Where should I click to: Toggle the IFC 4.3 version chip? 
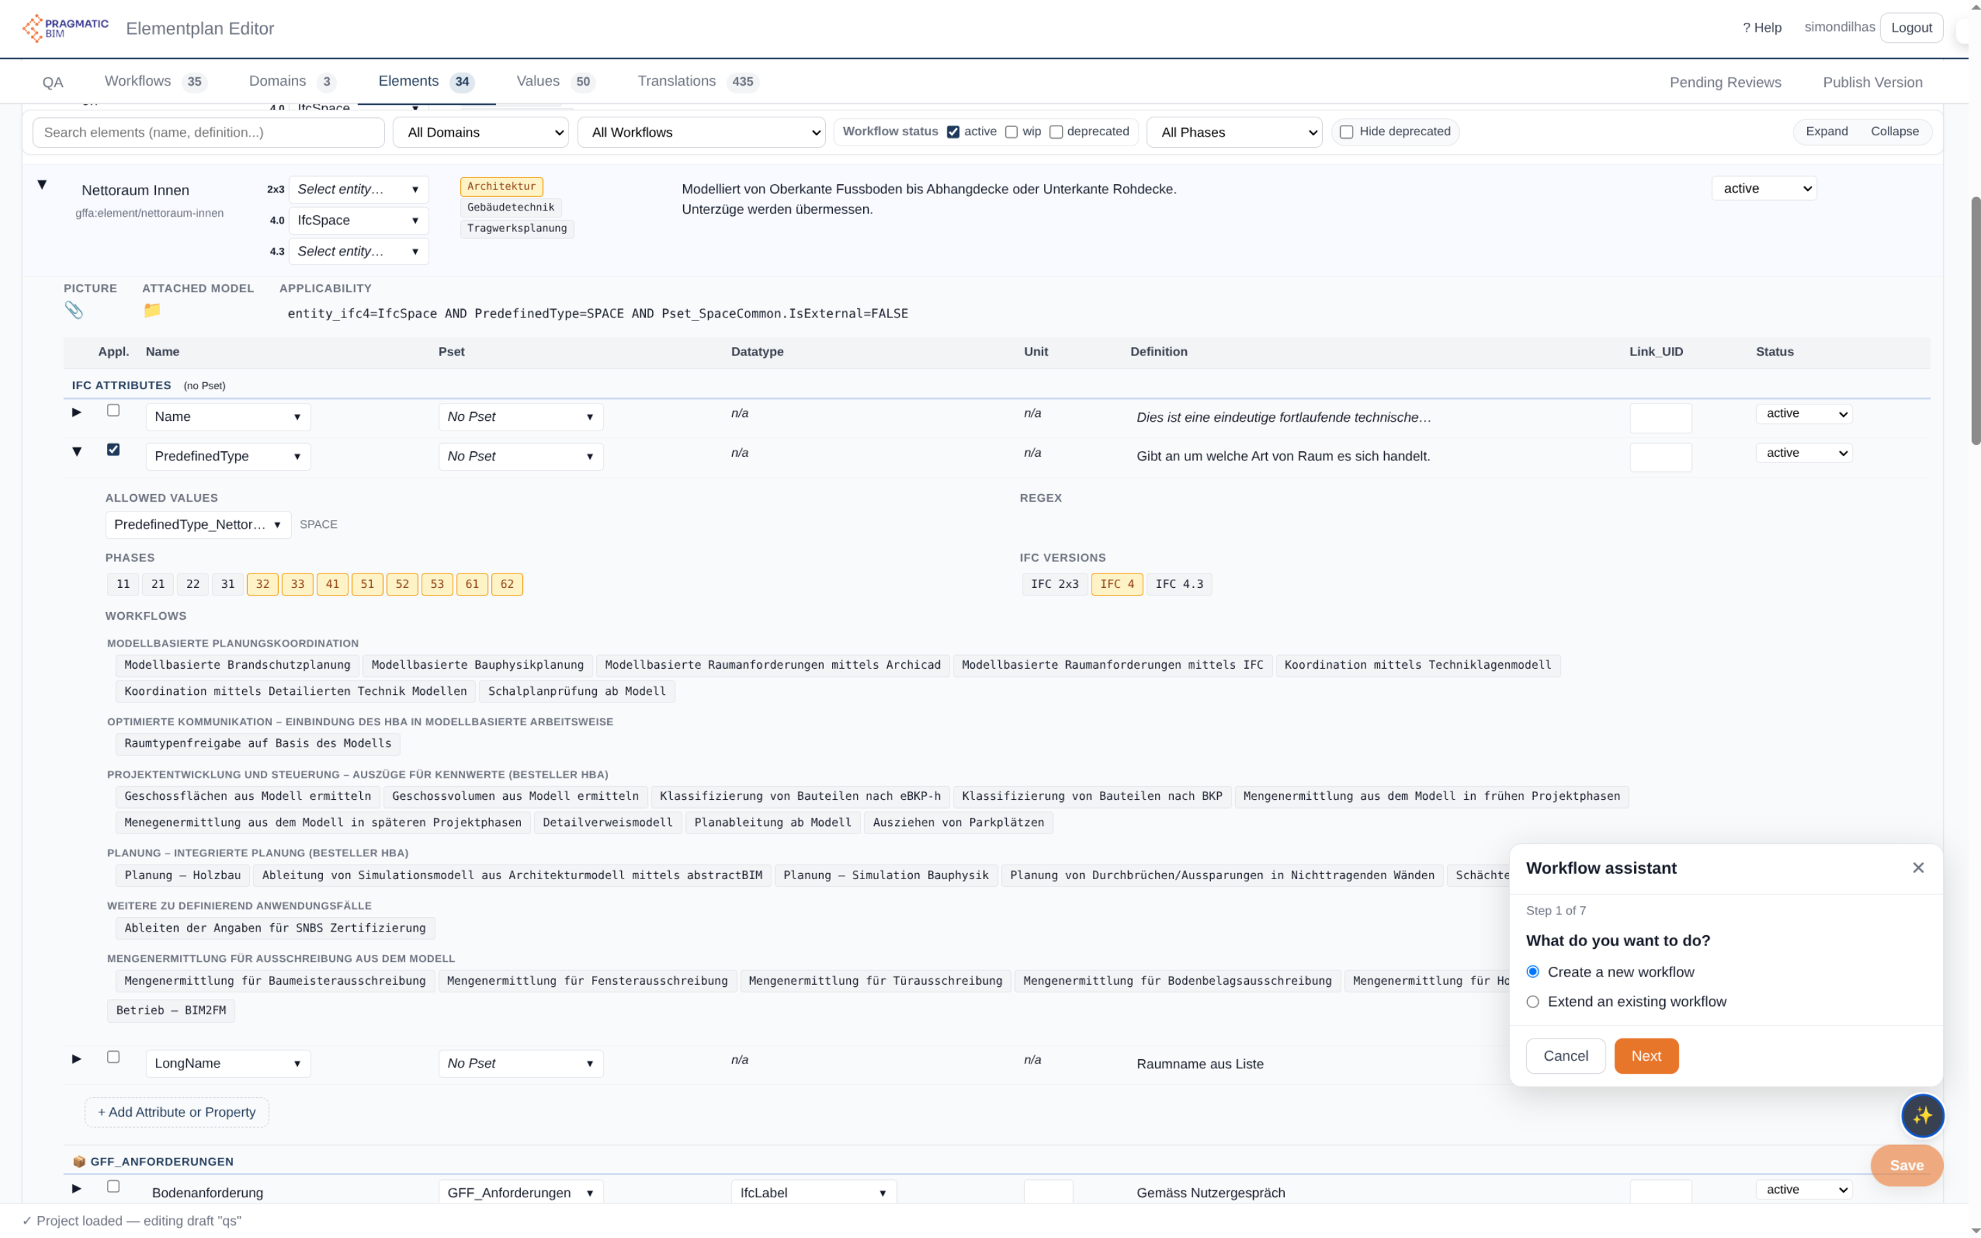1179,584
